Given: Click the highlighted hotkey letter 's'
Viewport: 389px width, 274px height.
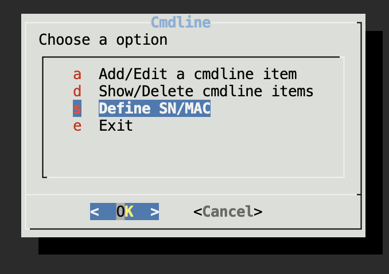Looking at the screenshot, I should tap(77, 108).
